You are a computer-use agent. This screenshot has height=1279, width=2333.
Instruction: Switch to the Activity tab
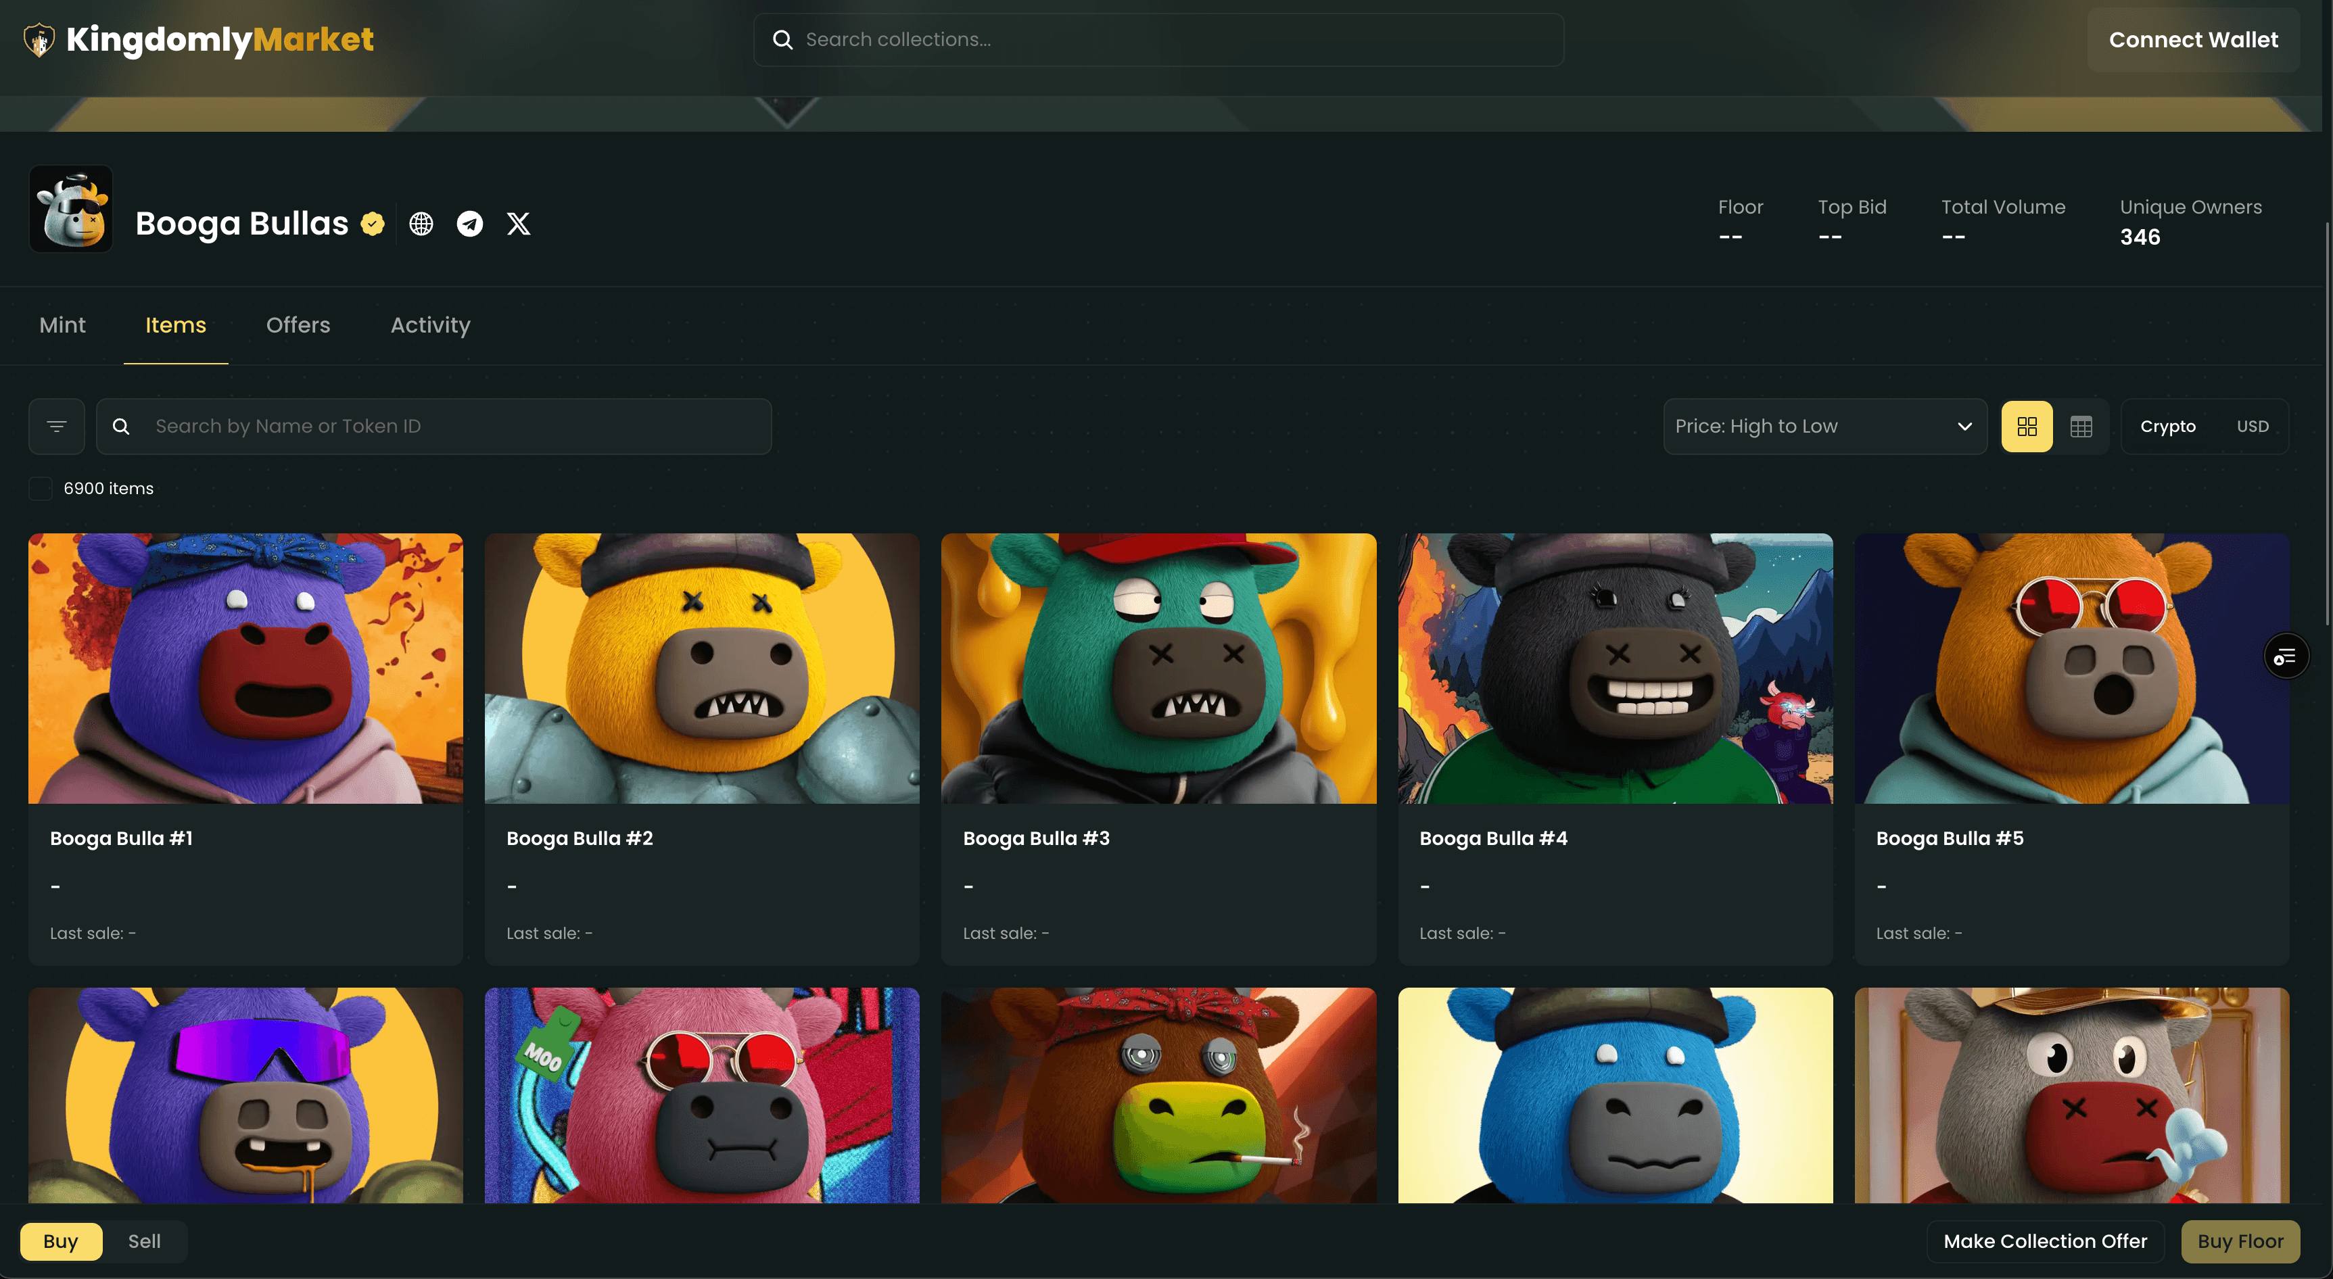[x=429, y=325]
